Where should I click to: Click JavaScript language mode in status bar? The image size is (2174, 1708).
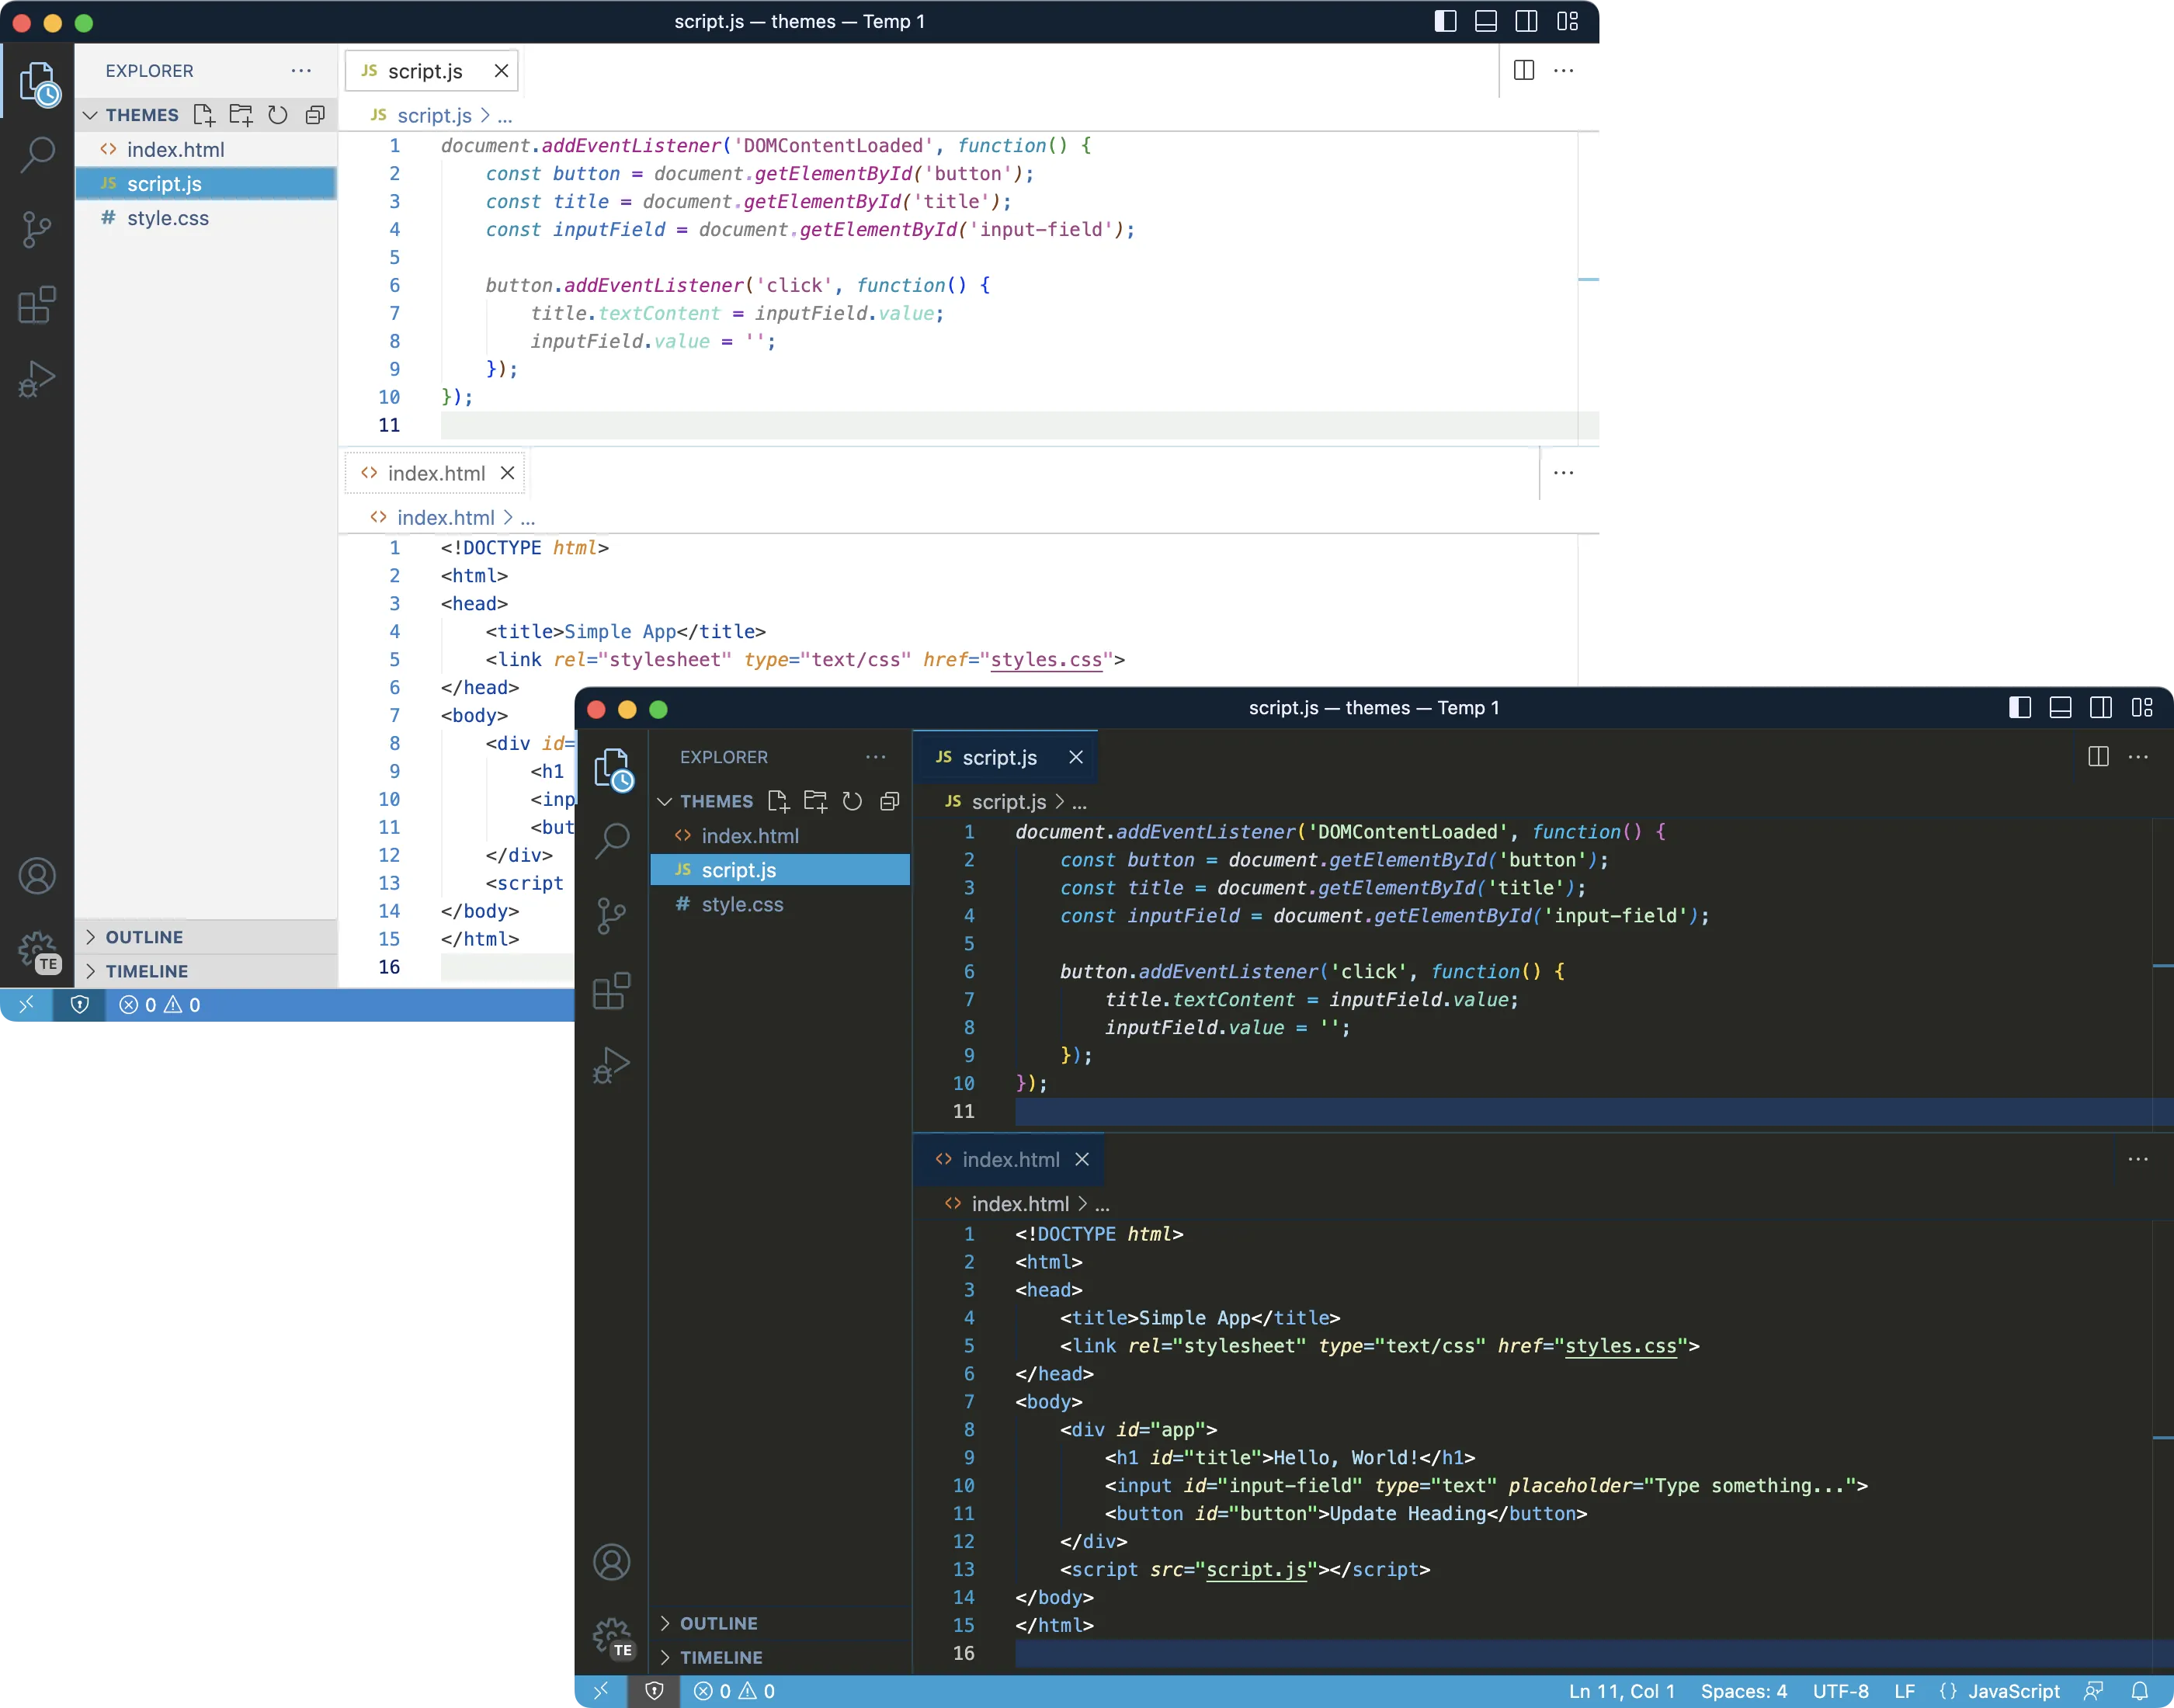coord(2013,1691)
